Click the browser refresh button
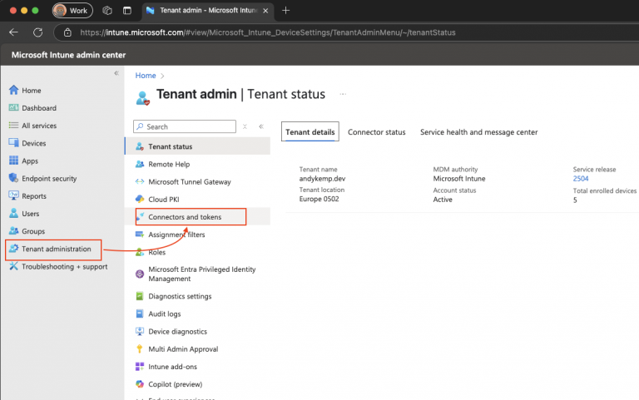This screenshot has height=400, width=639. (x=37, y=32)
